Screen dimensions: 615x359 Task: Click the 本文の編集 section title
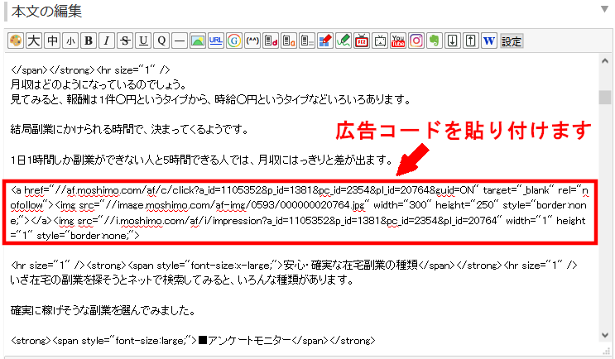[46, 12]
